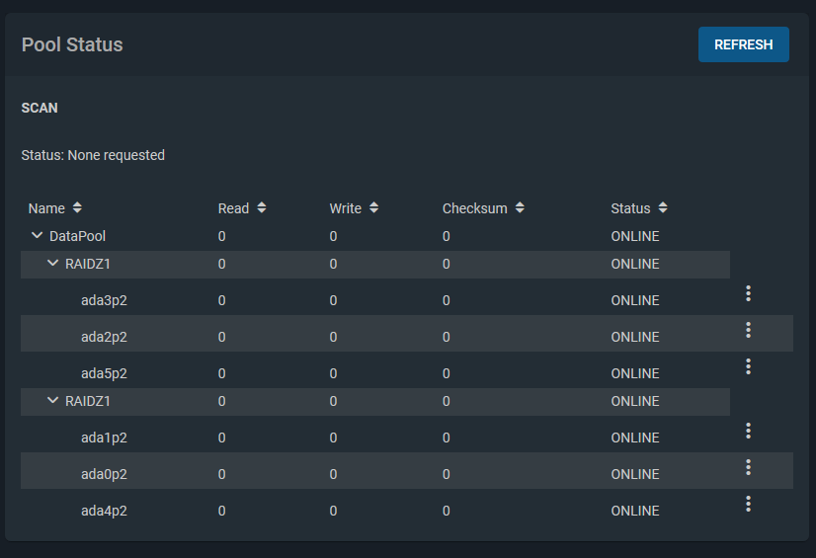Viewport: 816px width, 558px height.
Task: Sort table by Name column arrows
Action: click(x=77, y=208)
